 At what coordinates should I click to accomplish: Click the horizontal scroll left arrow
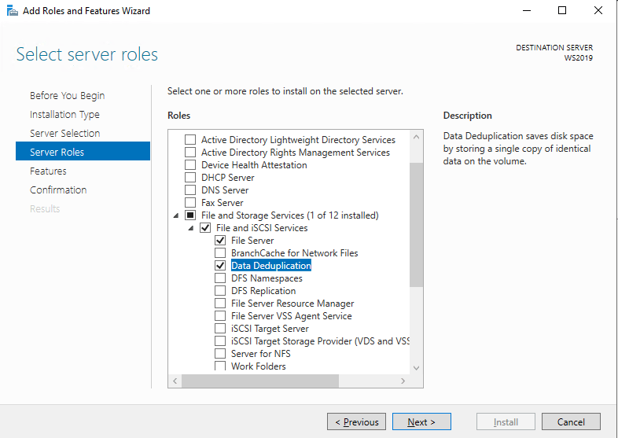click(175, 381)
